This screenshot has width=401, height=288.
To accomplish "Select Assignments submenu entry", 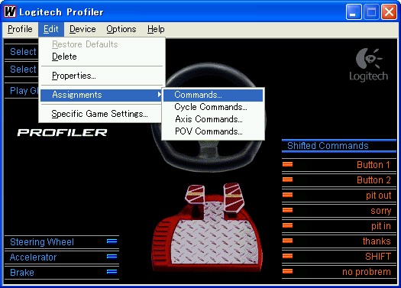I will (102, 95).
